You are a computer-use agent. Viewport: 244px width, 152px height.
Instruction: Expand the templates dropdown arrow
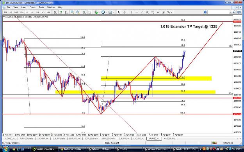coord(113,12)
